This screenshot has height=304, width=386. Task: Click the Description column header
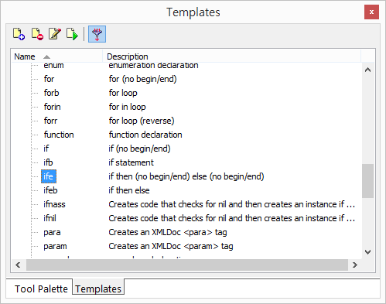coord(231,56)
